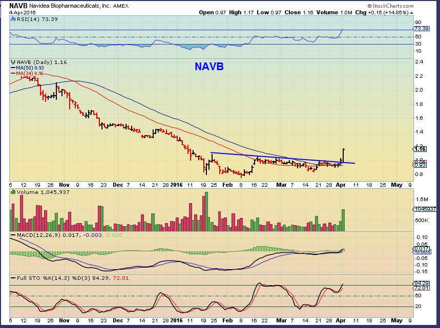The image size is (440, 328).
Task: Select the Navidea Biopharmaceuticals, Inc. company name
Action: pos(70,6)
